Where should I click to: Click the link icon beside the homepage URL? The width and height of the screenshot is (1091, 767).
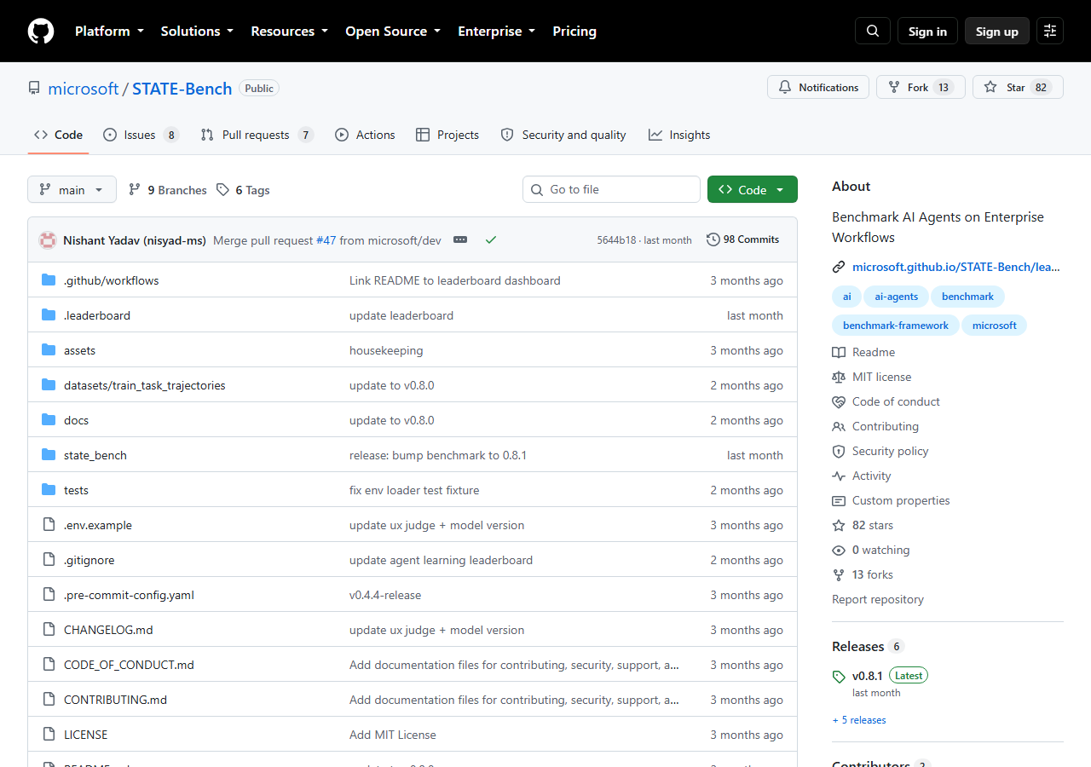click(839, 267)
